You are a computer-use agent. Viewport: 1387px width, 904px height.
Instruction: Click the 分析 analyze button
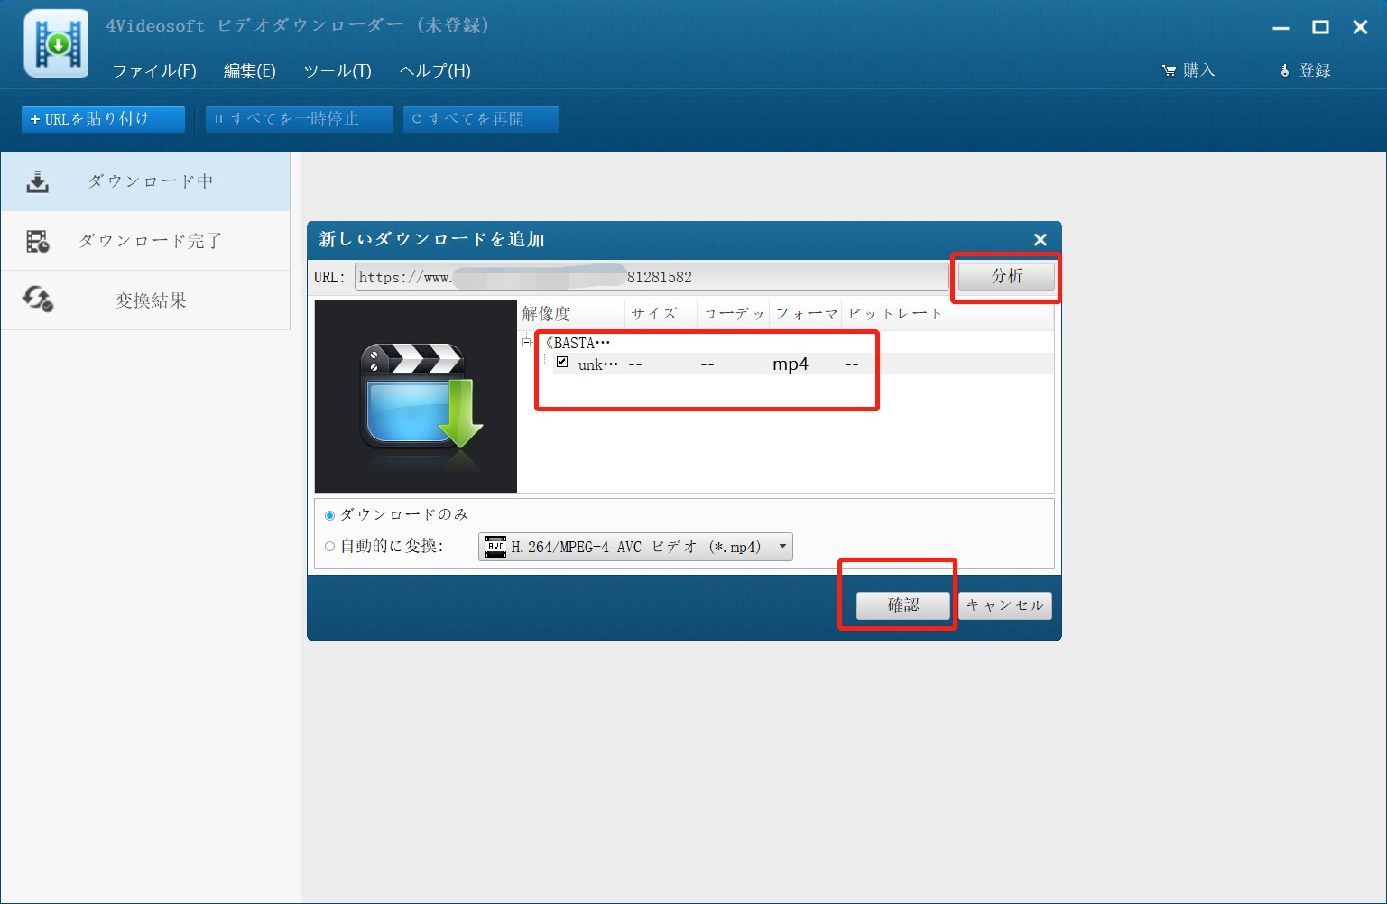[x=1006, y=276]
